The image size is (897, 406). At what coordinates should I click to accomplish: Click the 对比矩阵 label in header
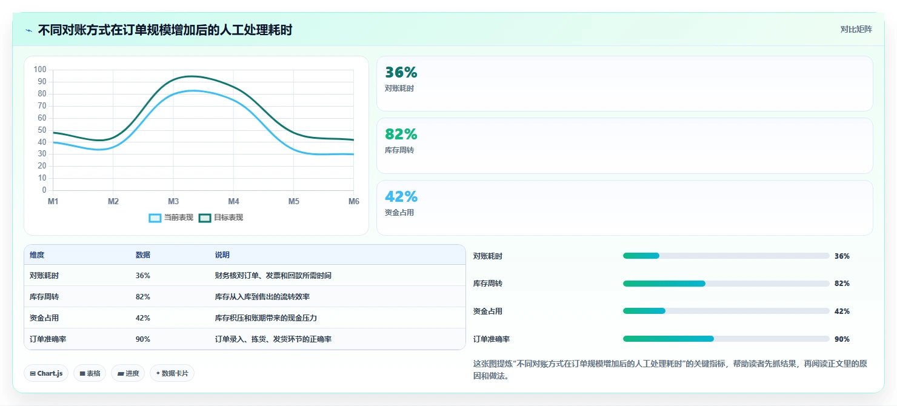[856, 29]
